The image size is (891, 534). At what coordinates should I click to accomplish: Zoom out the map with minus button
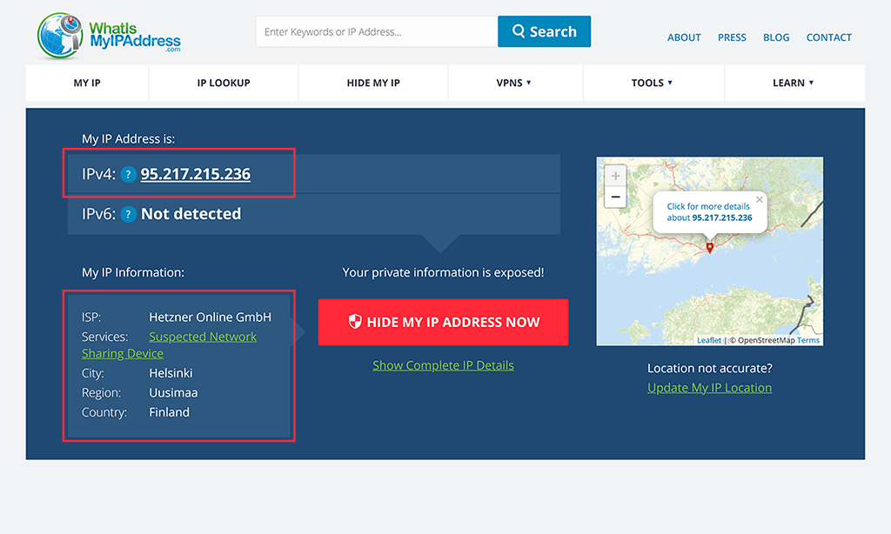pyautogui.click(x=615, y=197)
